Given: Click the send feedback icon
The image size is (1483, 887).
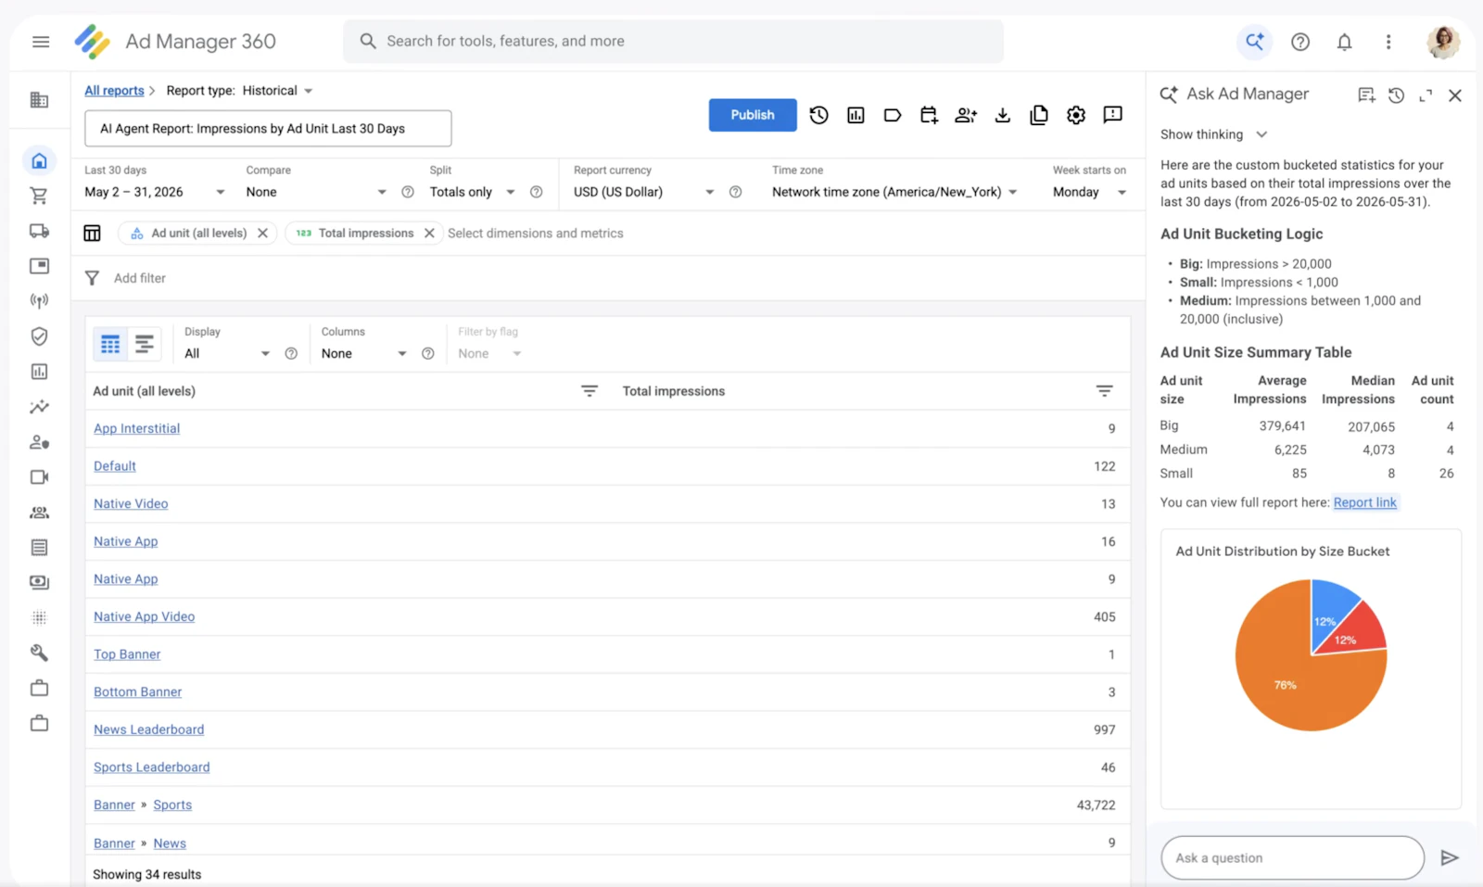Looking at the screenshot, I should [x=1113, y=115].
